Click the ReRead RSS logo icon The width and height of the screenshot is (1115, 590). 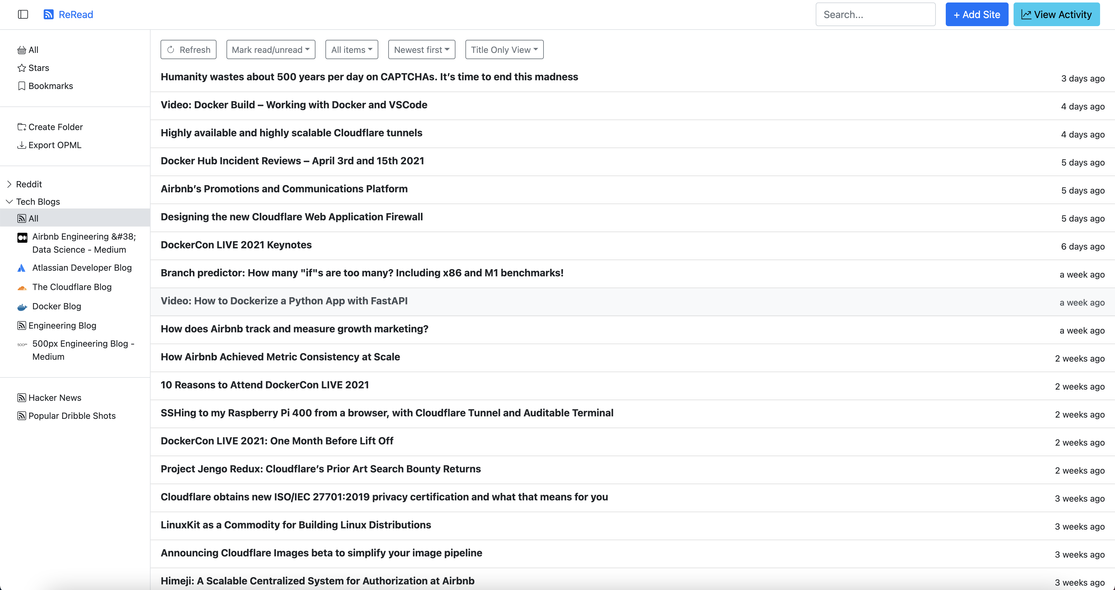click(x=49, y=14)
